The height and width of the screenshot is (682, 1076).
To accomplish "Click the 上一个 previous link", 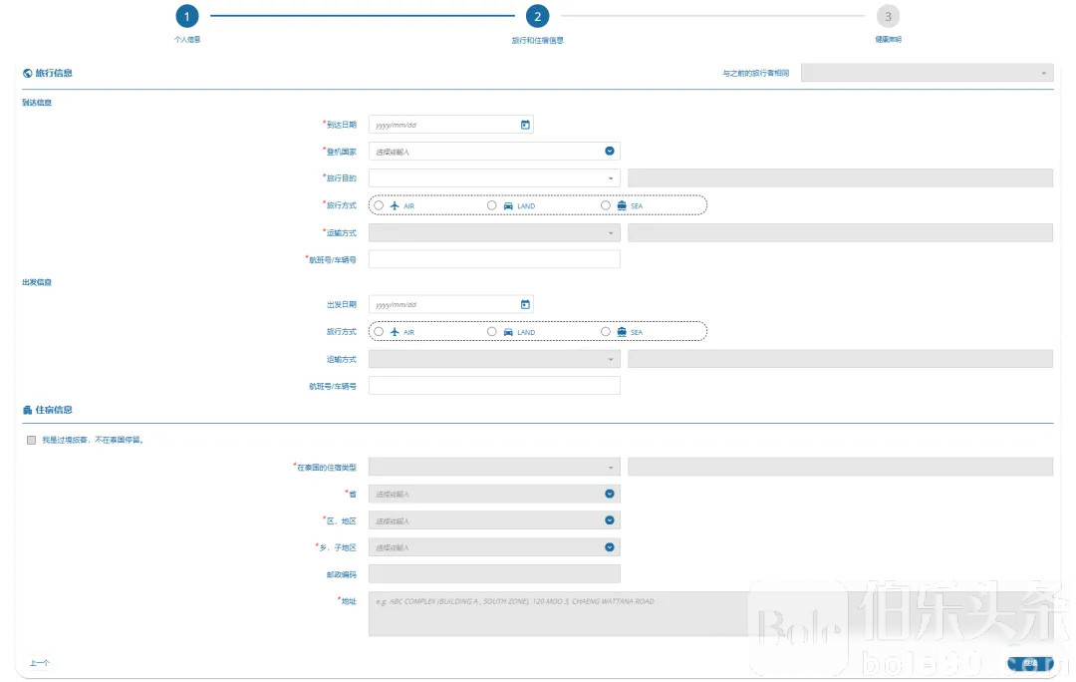I will click(x=40, y=663).
